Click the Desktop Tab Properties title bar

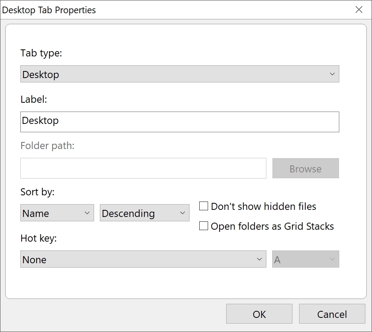tap(177, 10)
